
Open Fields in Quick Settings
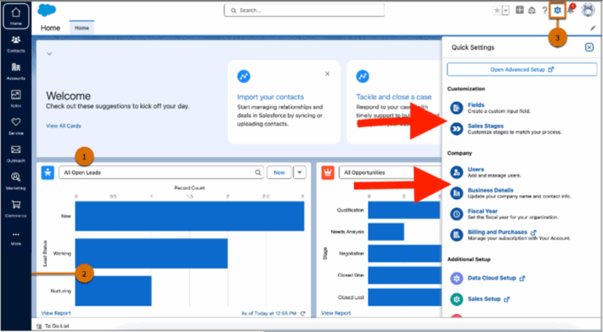(x=476, y=105)
